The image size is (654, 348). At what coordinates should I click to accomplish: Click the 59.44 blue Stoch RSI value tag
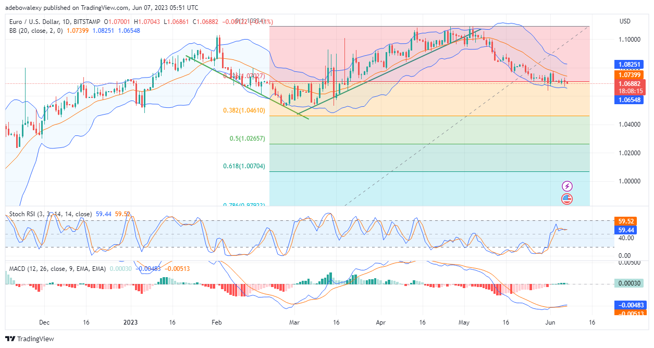click(x=626, y=230)
